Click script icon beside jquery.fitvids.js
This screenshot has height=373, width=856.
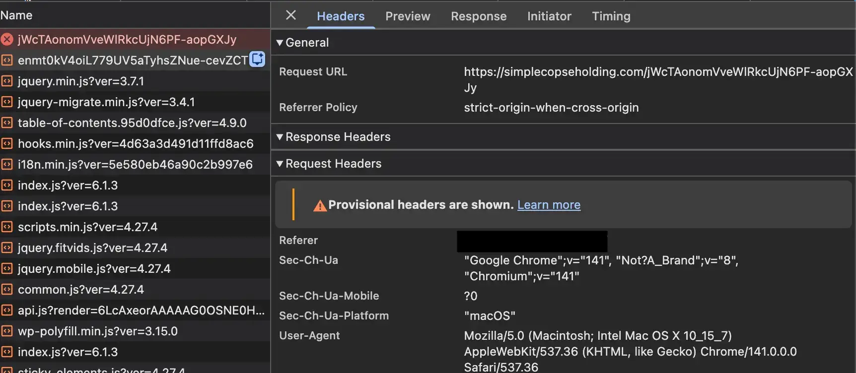pos(7,248)
